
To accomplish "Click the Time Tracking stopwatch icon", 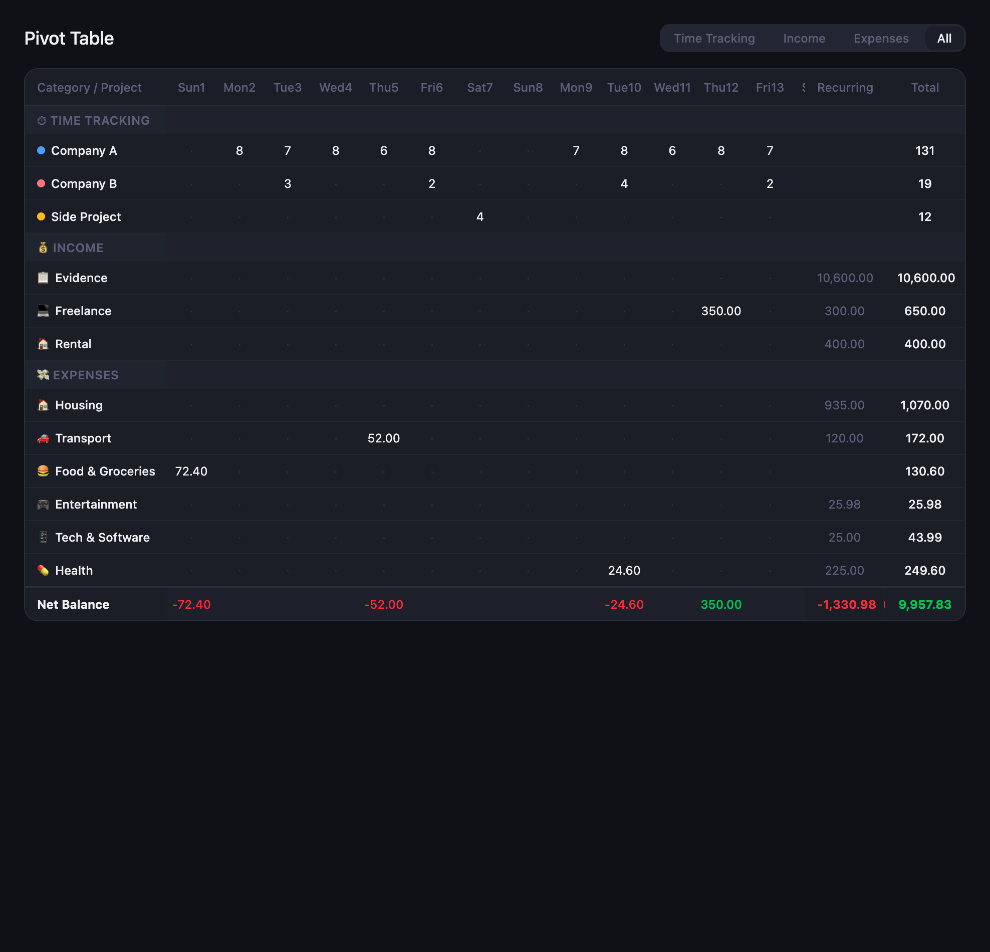I will point(42,120).
